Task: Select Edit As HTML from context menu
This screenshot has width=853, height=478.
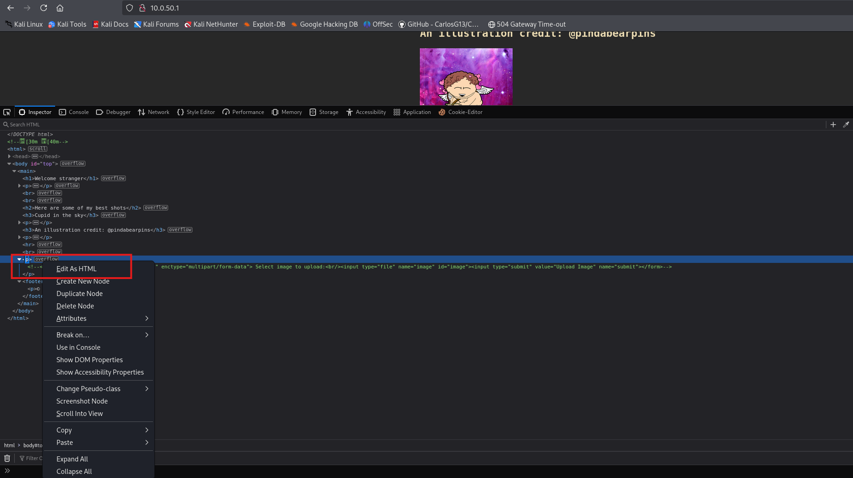Action: click(76, 269)
